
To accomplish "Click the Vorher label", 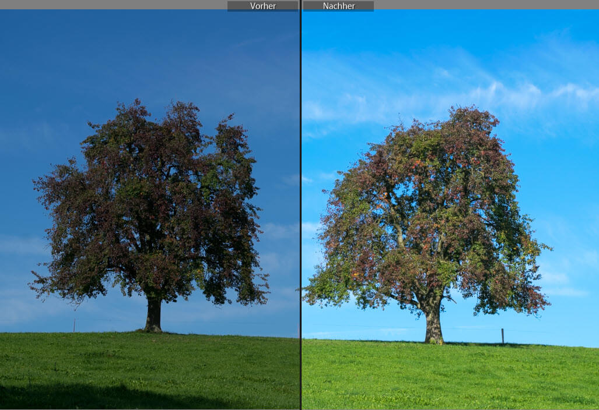I will click(262, 6).
